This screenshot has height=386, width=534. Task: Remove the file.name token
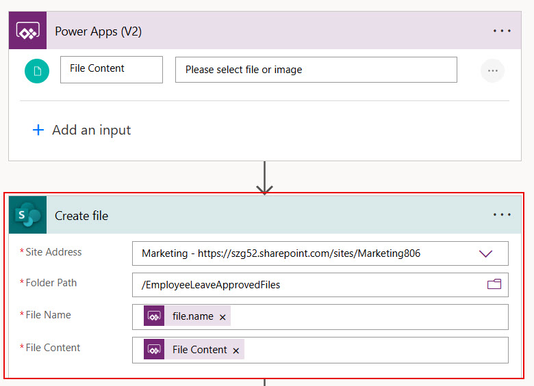pos(222,317)
